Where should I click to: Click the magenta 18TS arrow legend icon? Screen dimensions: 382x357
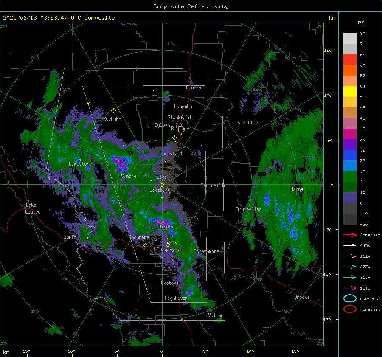pos(350,288)
